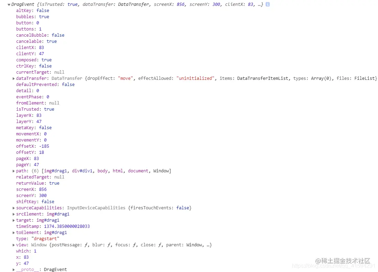
Task: Click img#drag1 value of srcElement
Action: [58, 214]
